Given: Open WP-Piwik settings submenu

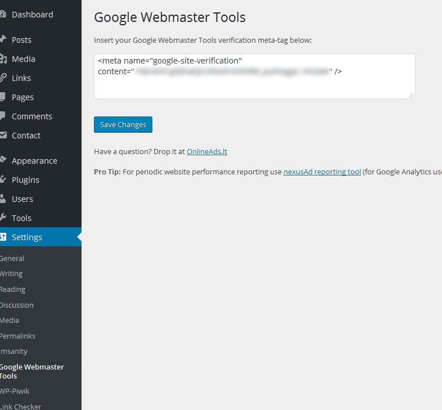Looking at the screenshot, I should (x=15, y=391).
